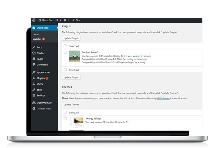Click the Twenty Fifteen theme title
This screenshot has height=148, width=208.
coord(93,119)
